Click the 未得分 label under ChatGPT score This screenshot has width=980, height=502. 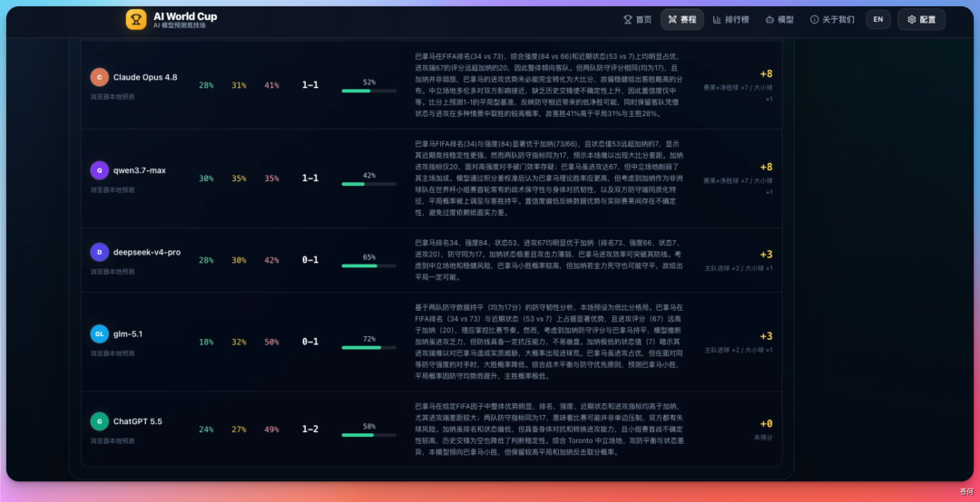pyautogui.click(x=763, y=438)
